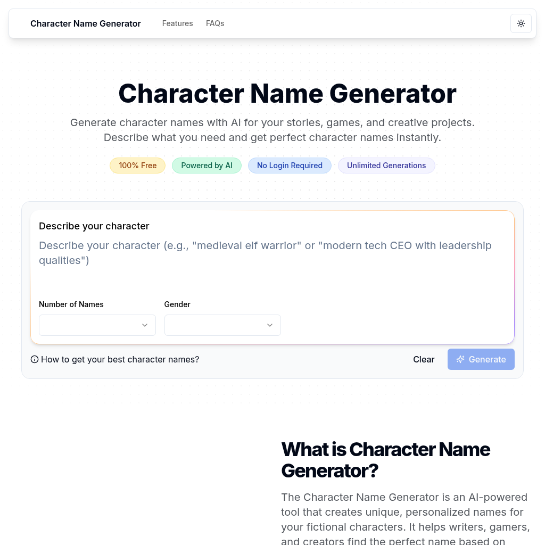The height and width of the screenshot is (545, 545).
Task: Select the Unlimited Generations badge
Action: [386, 166]
